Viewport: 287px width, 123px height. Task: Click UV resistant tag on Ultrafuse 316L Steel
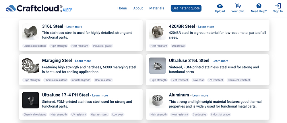point(216,80)
